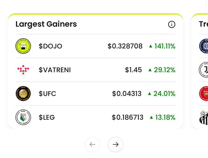Click the $0.04313 UFC price
This screenshot has height=158, width=208.
pos(127,94)
